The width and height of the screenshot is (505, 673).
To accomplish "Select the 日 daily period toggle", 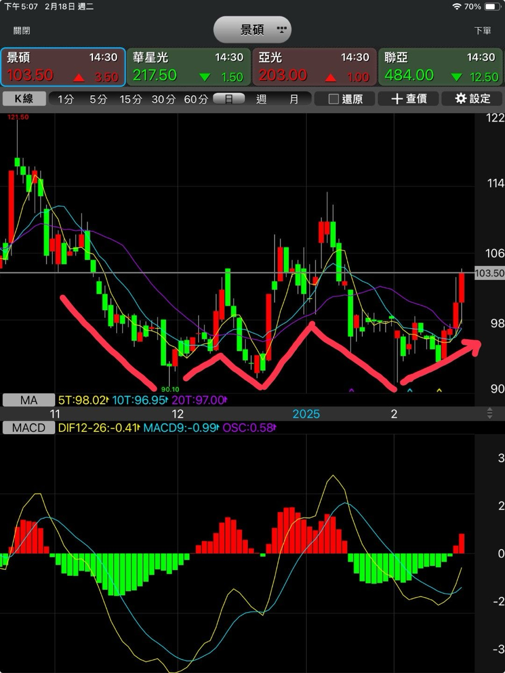I will [228, 99].
